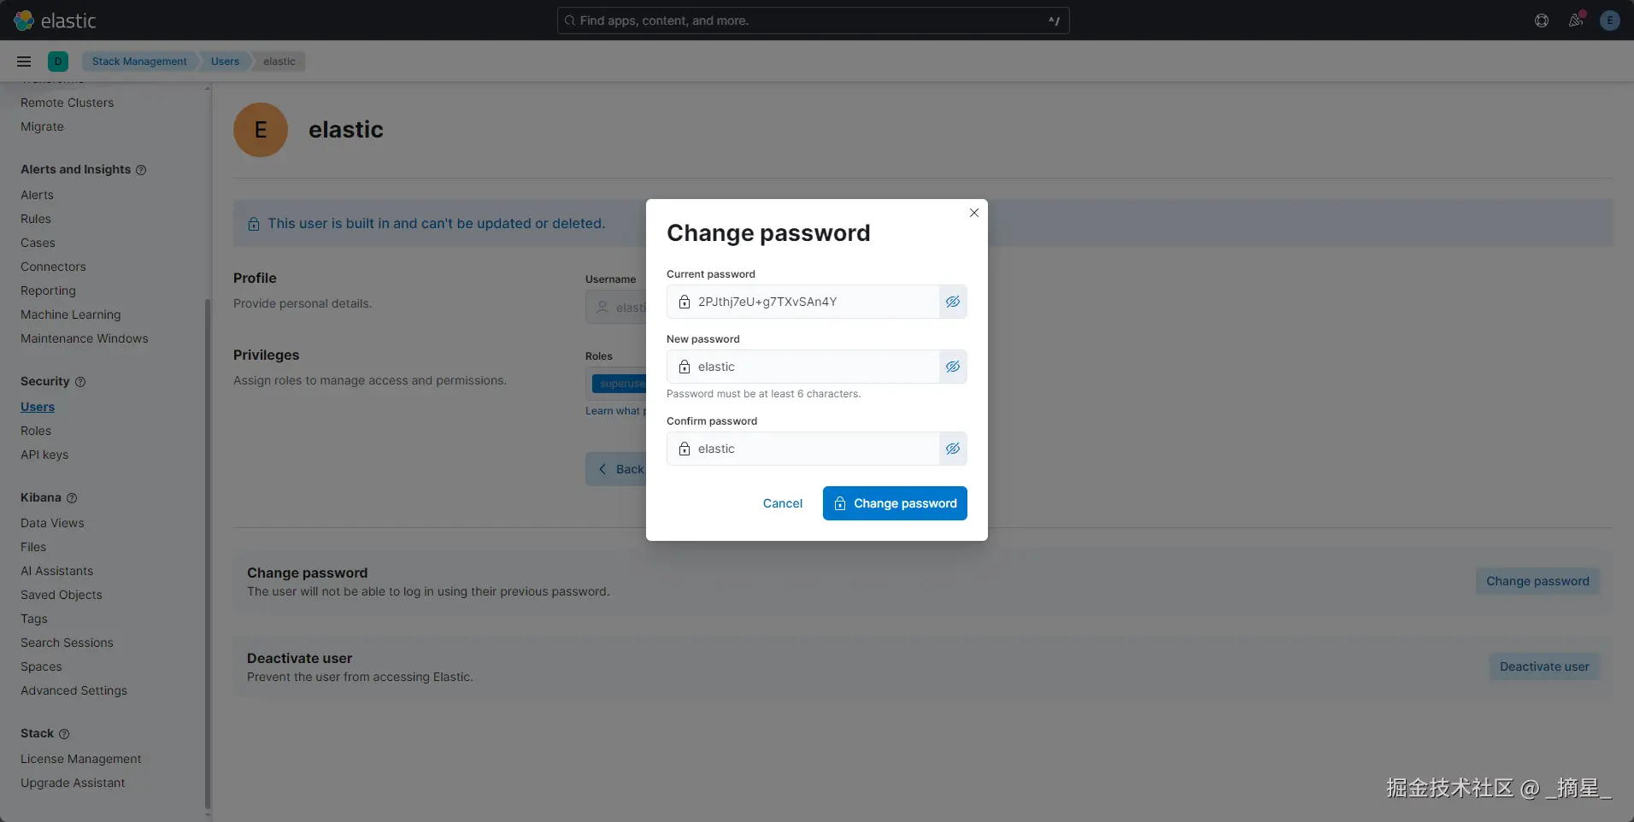Viewport: 1634px width, 822px height.
Task: Click the Stack section help icon
Action: point(64,734)
